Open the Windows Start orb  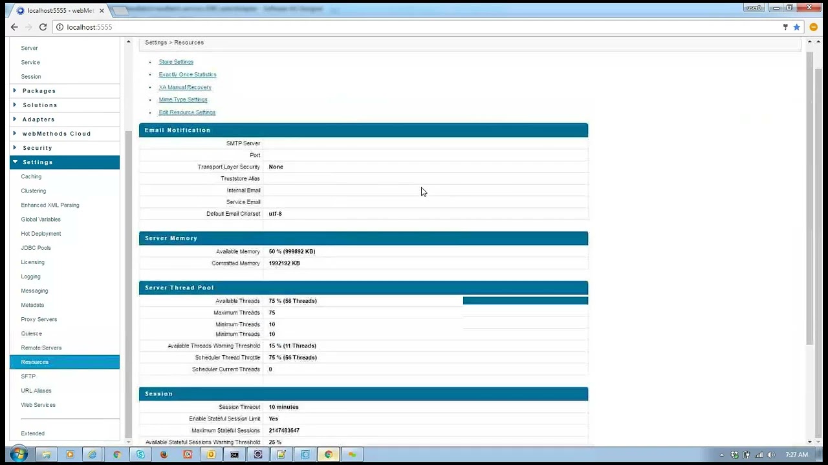[x=19, y=455]
